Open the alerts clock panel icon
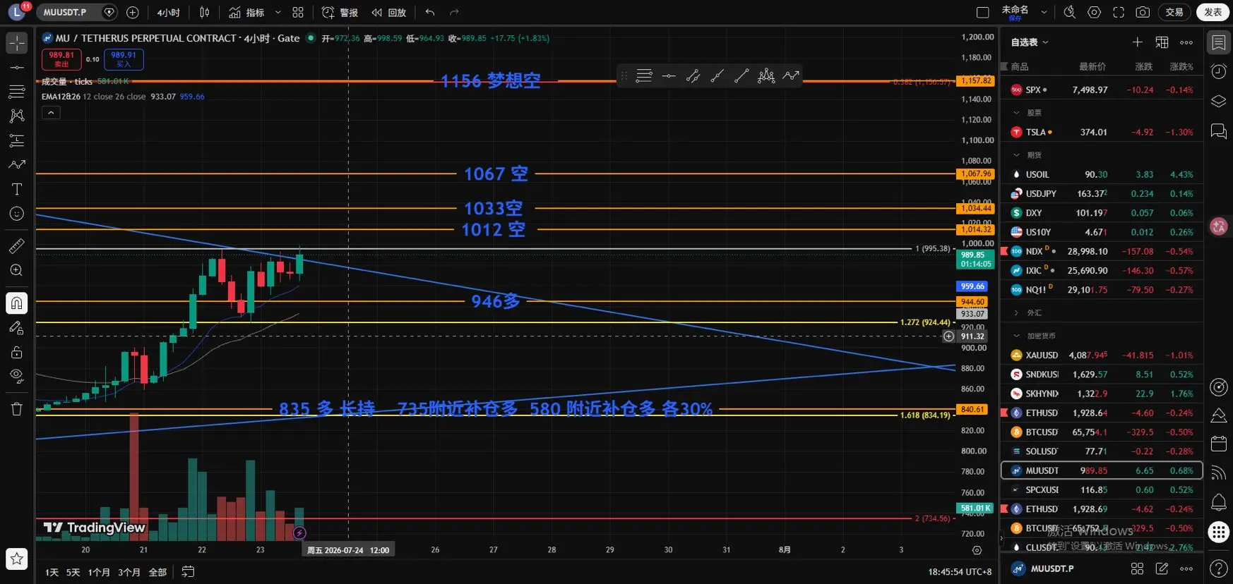The image size is (1233, 584). 1219,71
